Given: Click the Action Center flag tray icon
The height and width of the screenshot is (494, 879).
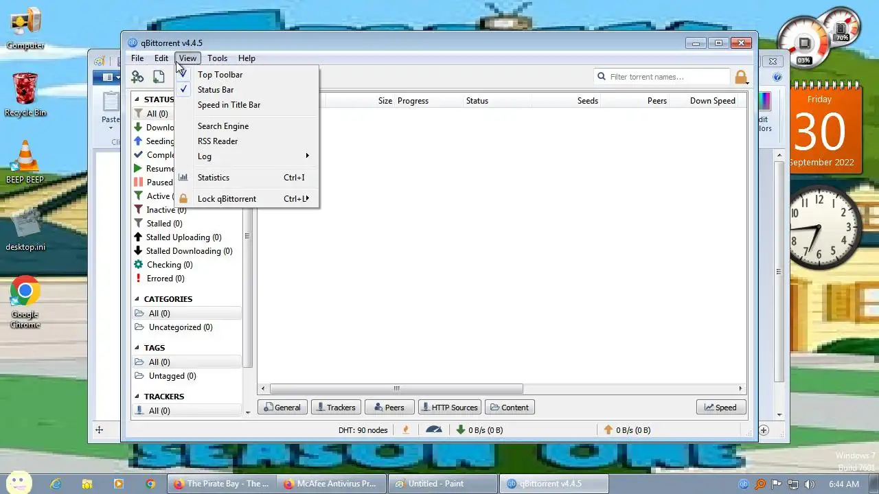Looking at the screenshot, I should click(x=777, y=484).
